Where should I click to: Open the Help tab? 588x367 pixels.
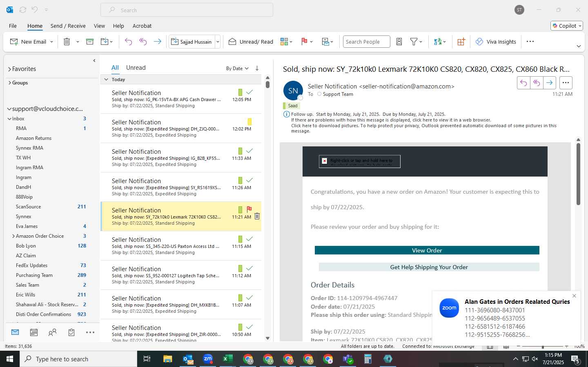118,26
